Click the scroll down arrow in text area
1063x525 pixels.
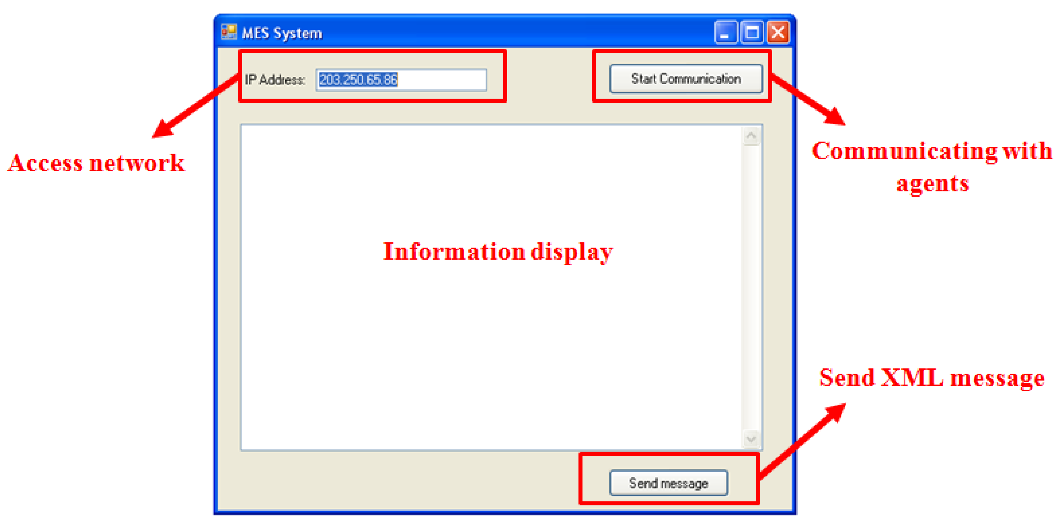(x=751, y=439)
